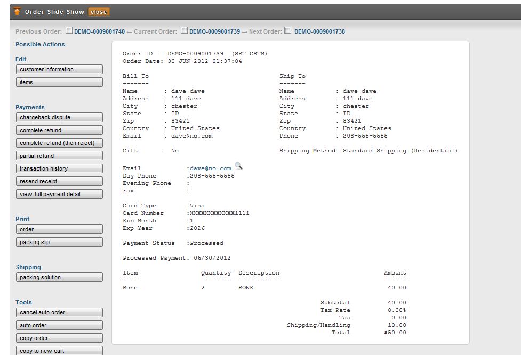Tick the Current Order DEMO-0009001739 checkbox
Screen dimensions: 521x355
point(184,30)
